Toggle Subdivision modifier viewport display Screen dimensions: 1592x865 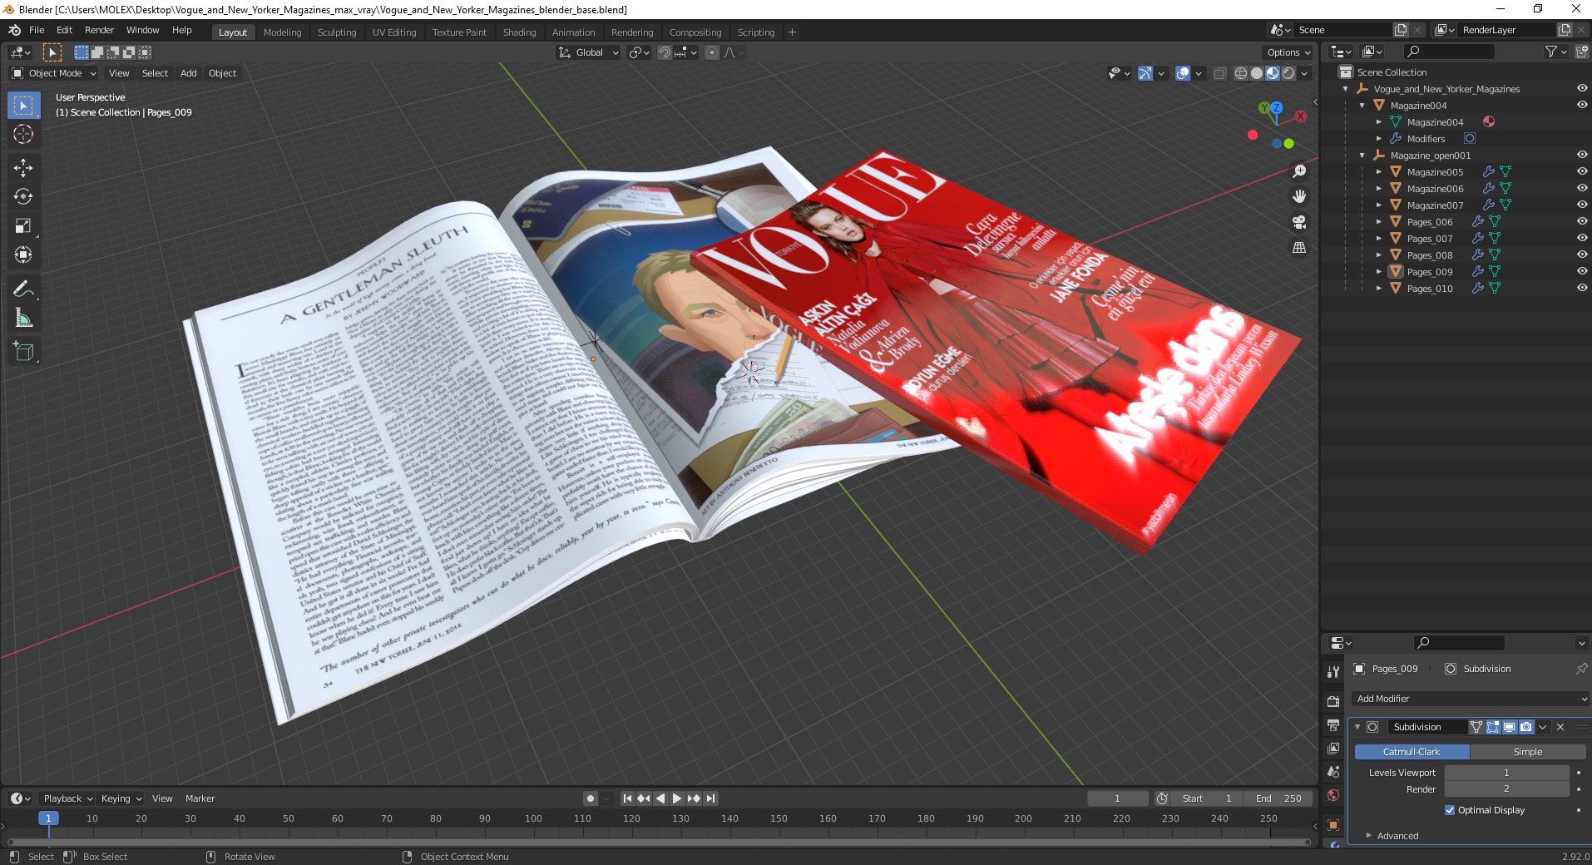[x=1510, y=727]
